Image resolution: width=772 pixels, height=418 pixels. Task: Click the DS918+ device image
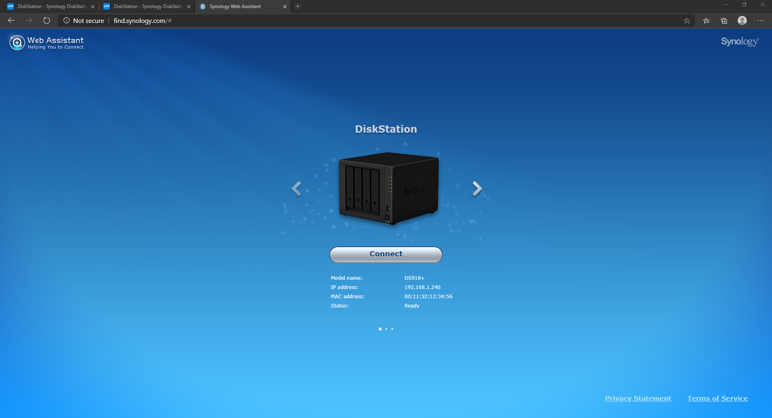(x=388, y=188)
